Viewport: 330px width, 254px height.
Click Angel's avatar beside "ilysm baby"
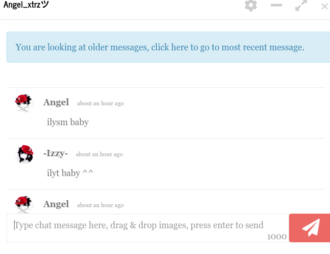(24, 103)
